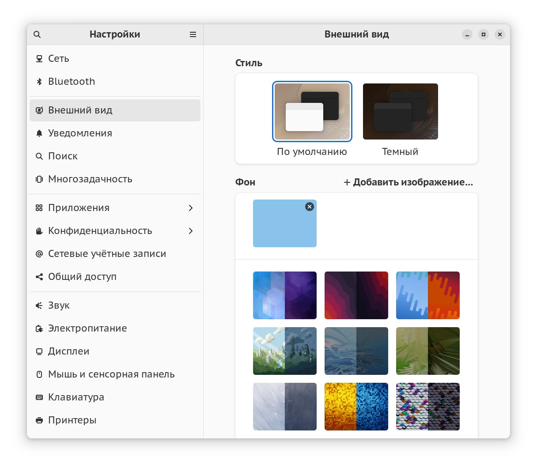
Task: Open Сетевые учётные записи page
Action: pyautogui.click(x=107, y=254)
